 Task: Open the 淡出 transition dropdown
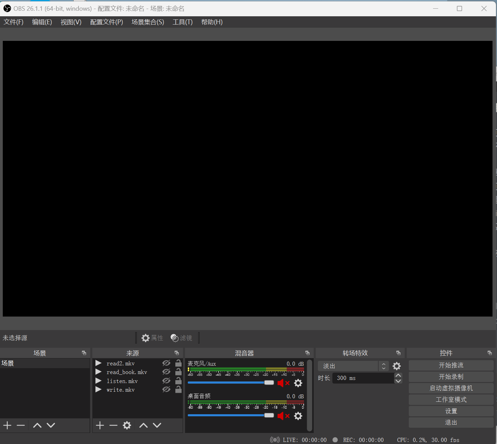(x=353, y=366)
